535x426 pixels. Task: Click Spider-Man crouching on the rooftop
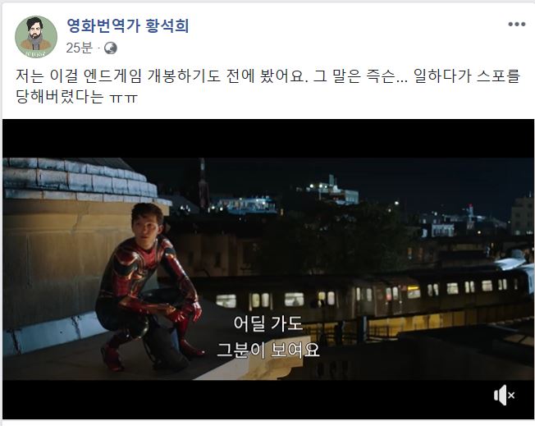point(150,286)
